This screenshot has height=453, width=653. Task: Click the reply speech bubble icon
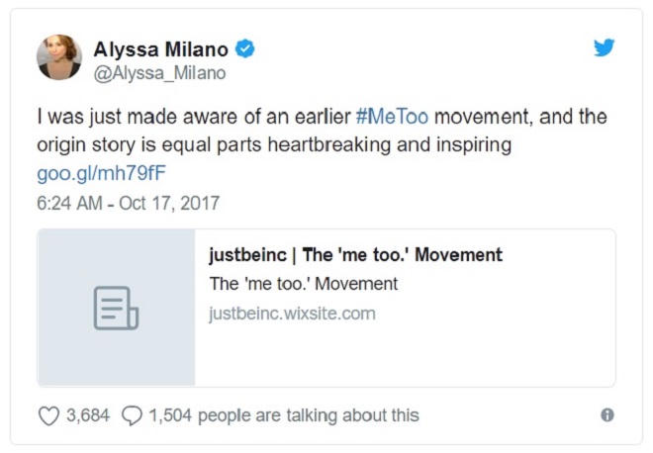pyautogui.click(x=132, y=415)
